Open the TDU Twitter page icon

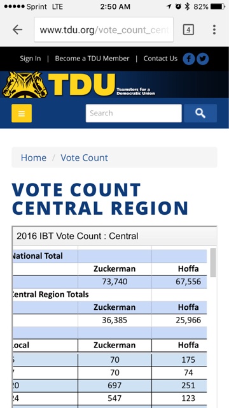(202, 59)
